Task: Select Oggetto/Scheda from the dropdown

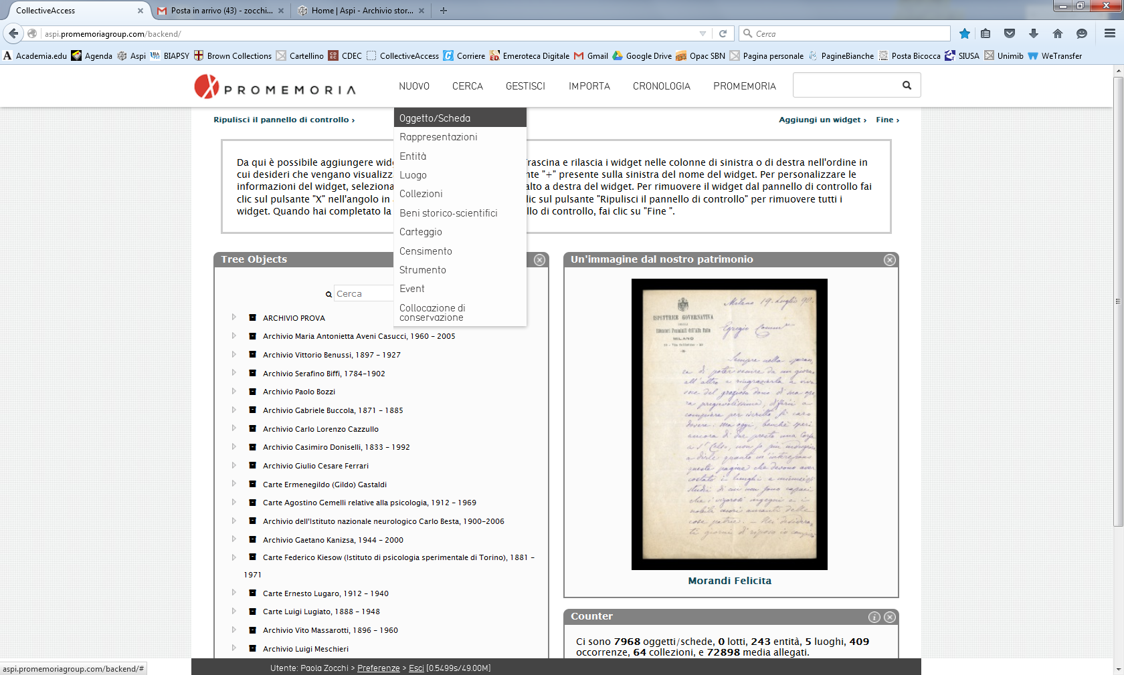Action: [460, 118]
